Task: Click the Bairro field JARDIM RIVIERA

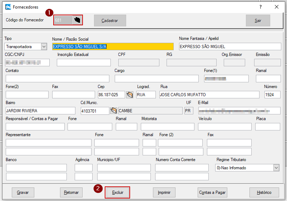Action: (x=40, y=110)
